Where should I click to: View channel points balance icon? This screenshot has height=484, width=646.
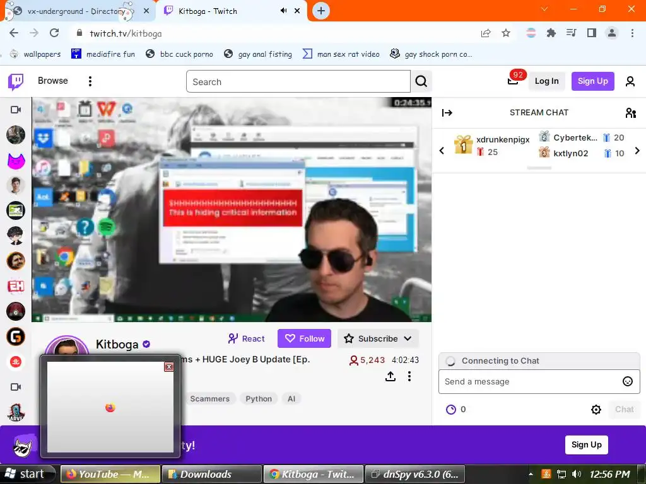451,410
